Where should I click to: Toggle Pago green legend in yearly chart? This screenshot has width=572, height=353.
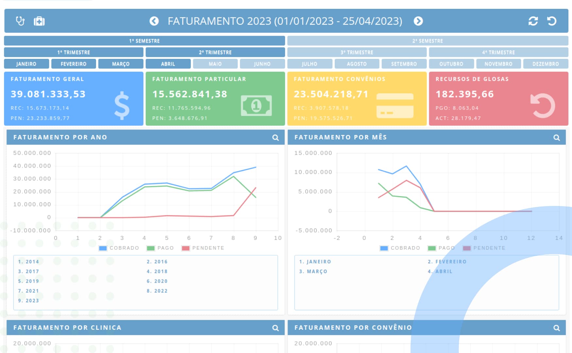(160, 248)
